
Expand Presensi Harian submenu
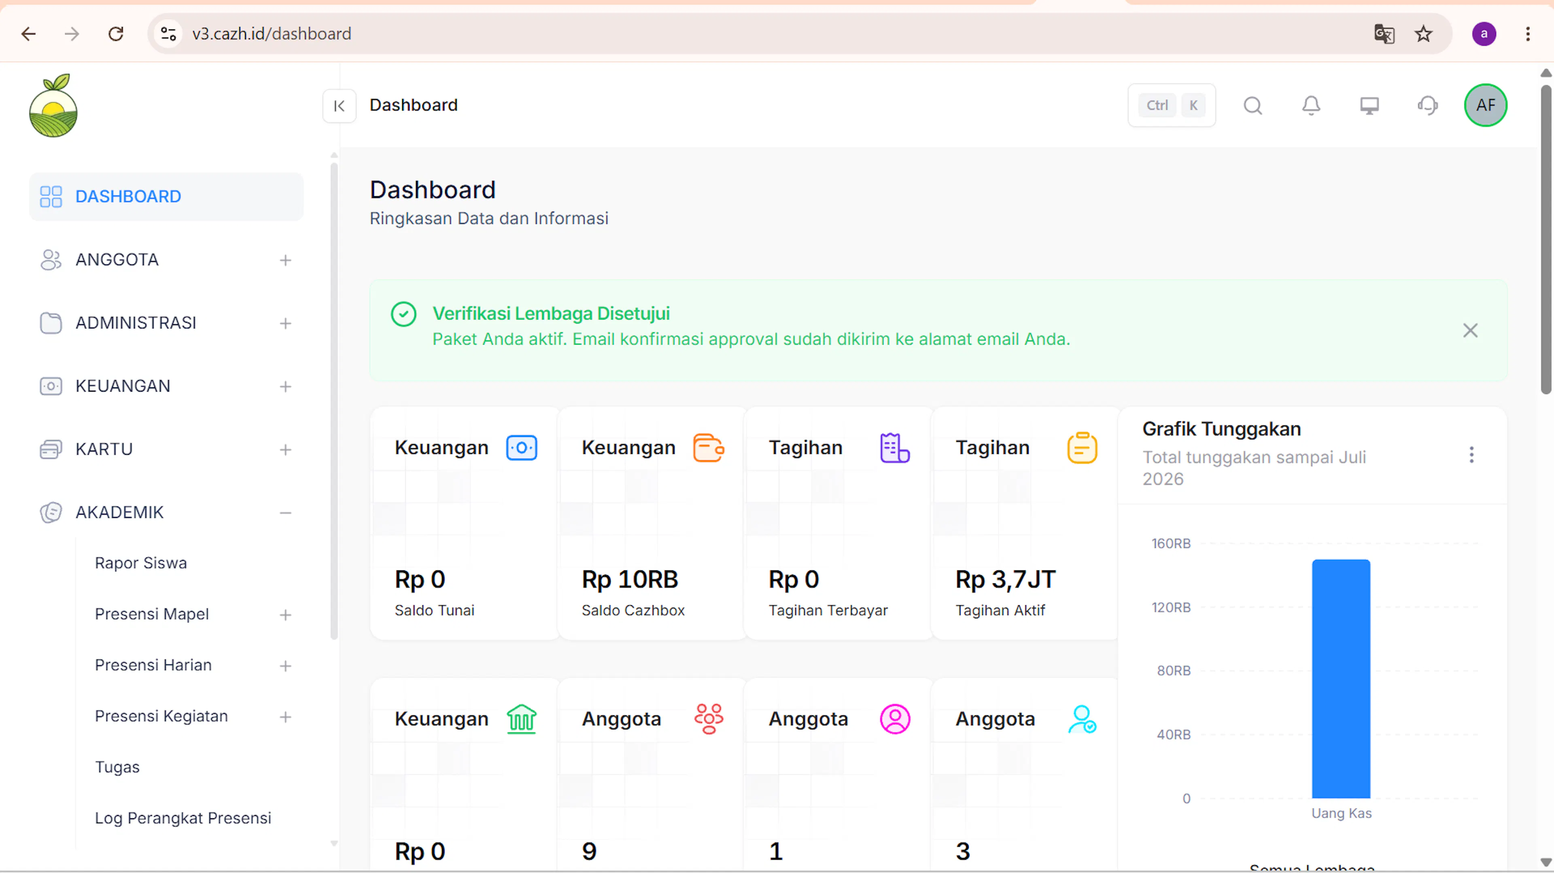tap(285, 665)
